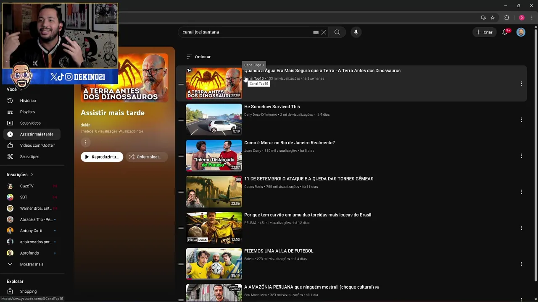This screenshot has width=538, height=302.
Task: Open options menu for He Somehow Survived This
Action: [521, 120]
